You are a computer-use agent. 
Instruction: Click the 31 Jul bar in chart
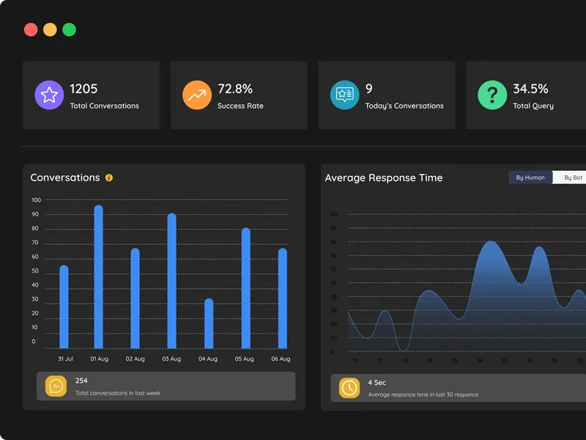[x=64, y=307]
